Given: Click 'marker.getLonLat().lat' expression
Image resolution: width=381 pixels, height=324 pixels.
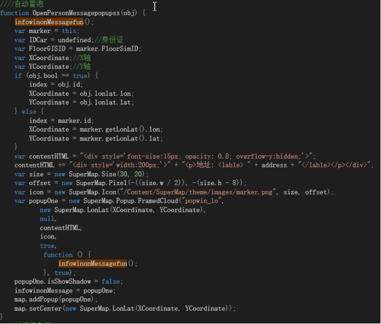Looking at the screenshot, I should tap(120, 138).
